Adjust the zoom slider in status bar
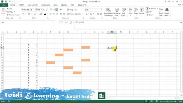The image size is (183, 103). click(x=168, y=101)
